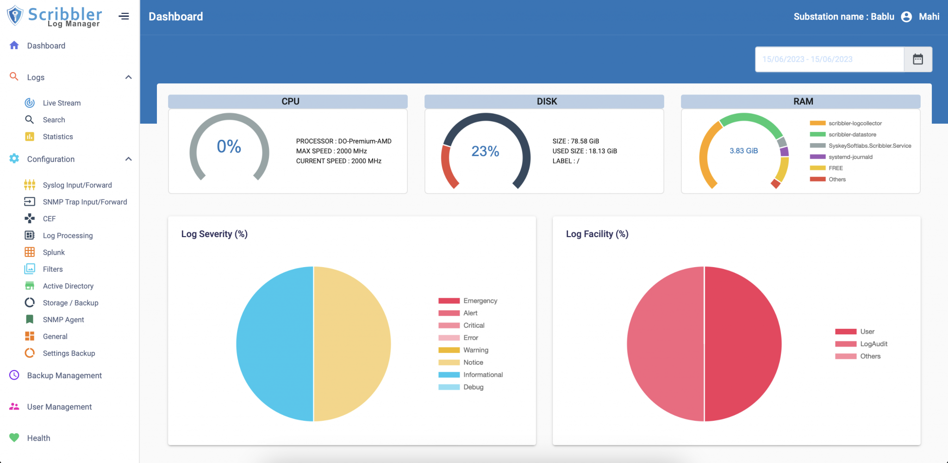Click the Statistics bar chart icon

[x=30, y=136]
